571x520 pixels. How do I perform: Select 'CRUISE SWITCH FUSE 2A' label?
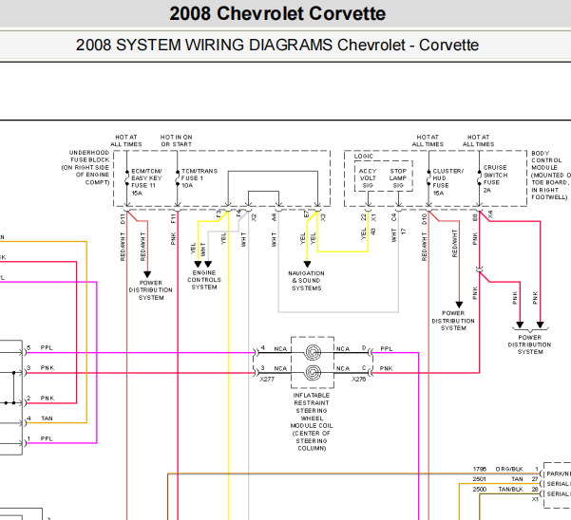coord(495,178)
